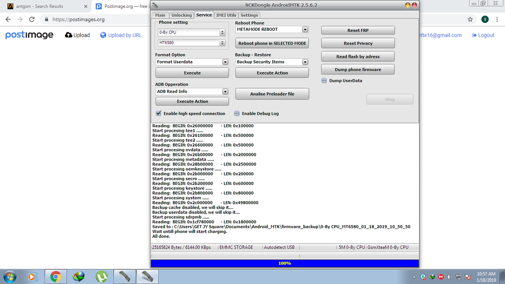Click the postimage logo
This screenshot has width=505, height=284.
pos(29,35)
